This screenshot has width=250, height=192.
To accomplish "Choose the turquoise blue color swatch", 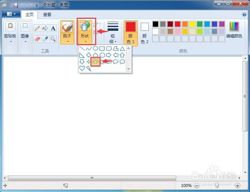I will click(x=207, y=24).
